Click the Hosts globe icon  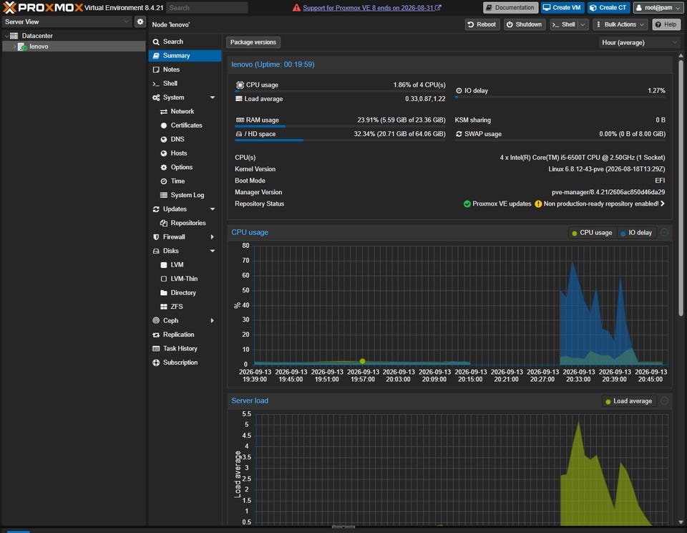point(164,153)
